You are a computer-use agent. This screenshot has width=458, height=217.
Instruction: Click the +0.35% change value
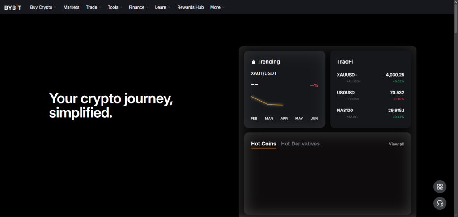click(x=399, y=81)
